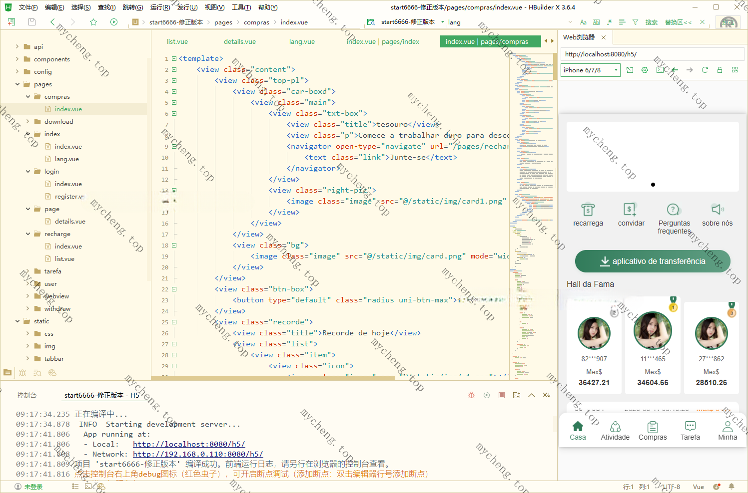Click the aplicativo de transferência button
The width and height of the screenshot is (748, 493).
pos(653,261)
